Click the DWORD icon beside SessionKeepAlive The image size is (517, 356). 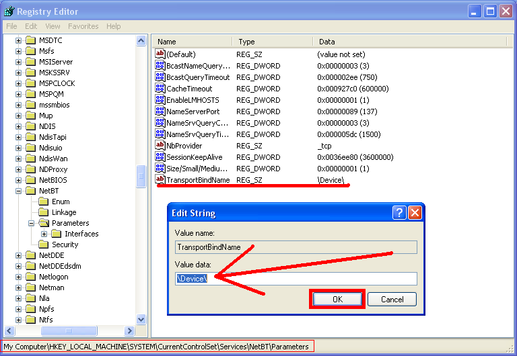click(x=160, y=157)
